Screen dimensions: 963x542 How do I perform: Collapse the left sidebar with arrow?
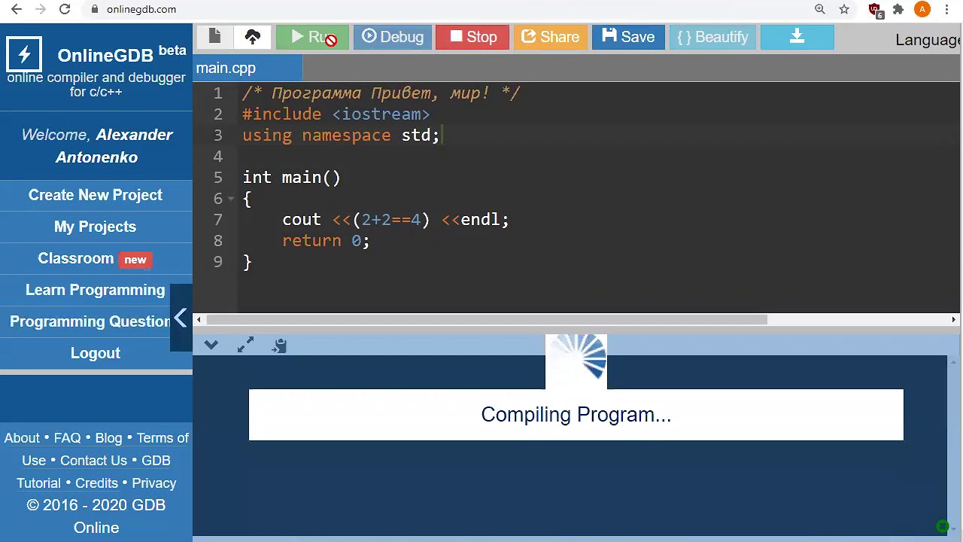[181, 318]
